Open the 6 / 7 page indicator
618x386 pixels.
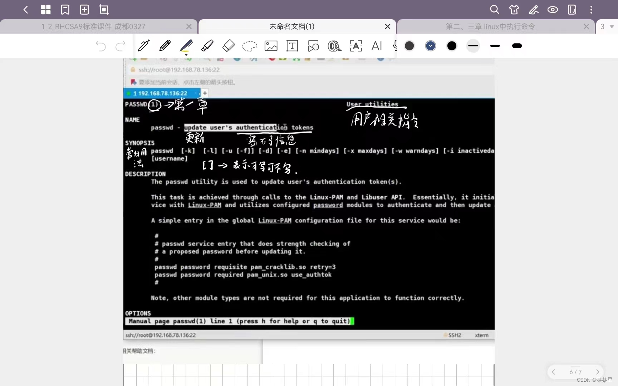575,372
